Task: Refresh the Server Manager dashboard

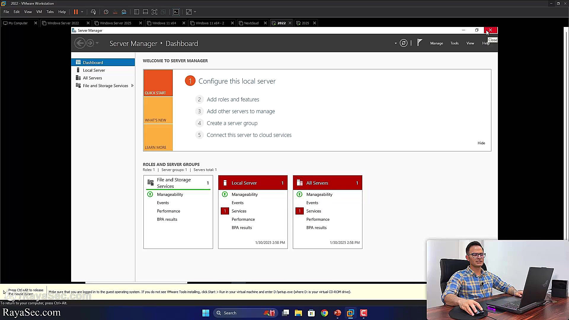Action: pyautogui.click(x=404, y=43)
